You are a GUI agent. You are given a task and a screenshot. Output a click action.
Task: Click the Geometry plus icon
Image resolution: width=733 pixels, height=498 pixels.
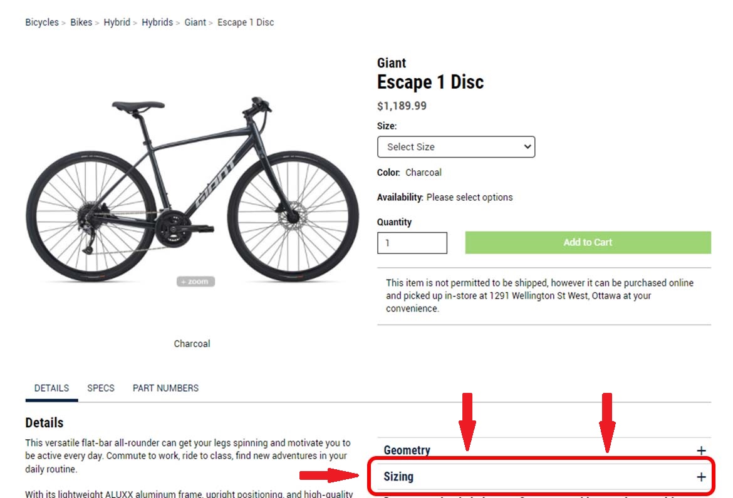coord(701,450)
